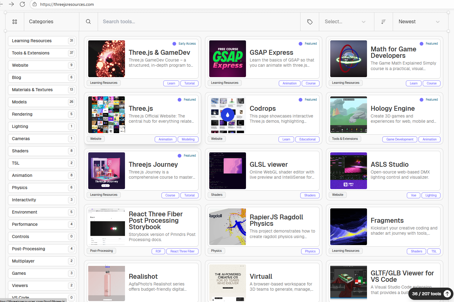
Task: Click the site info lock icon
Action: click(35, 4)
